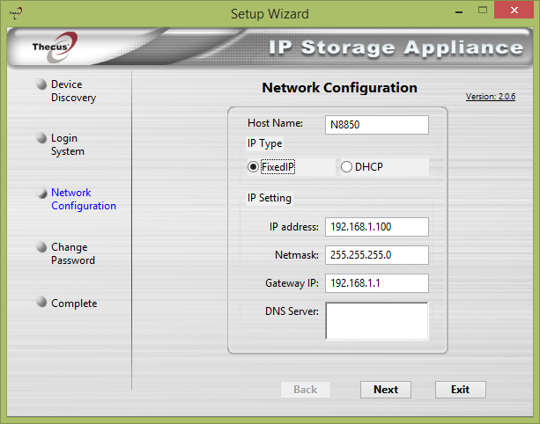Select the Device Discovery step bullet
The height and width of the screenshot is (424, 540).
coord(41,84)
